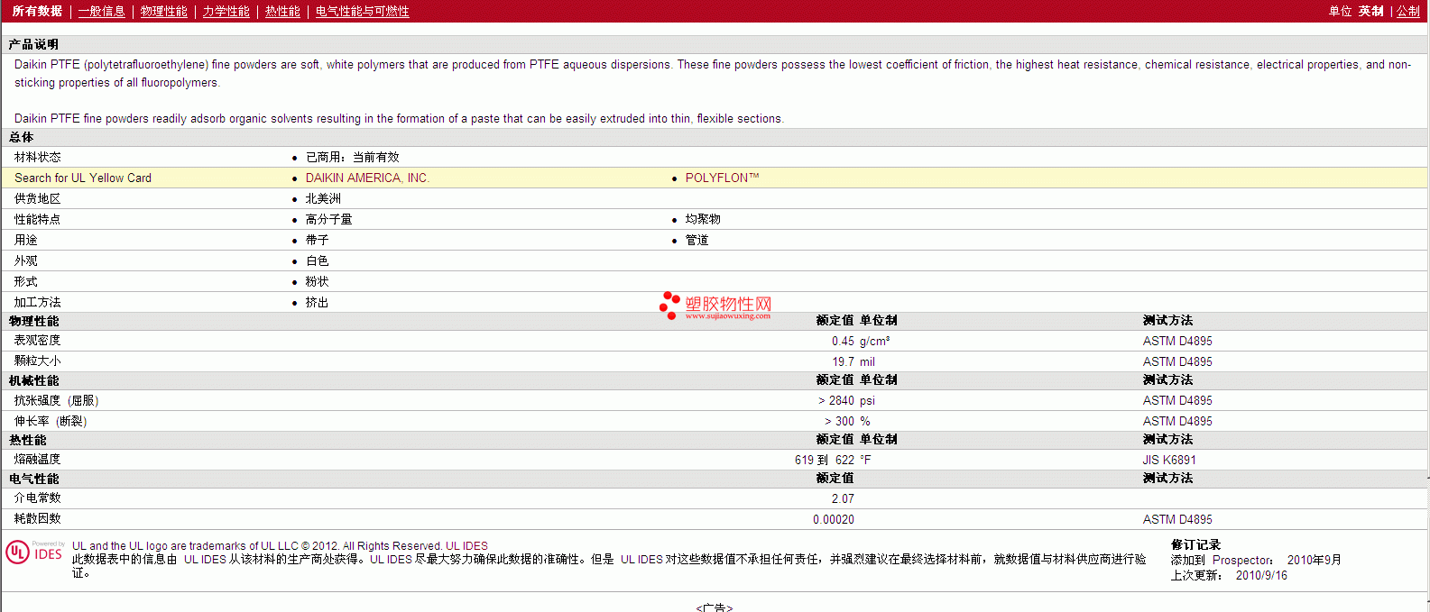Go to the 热性能 tab
Screen dimensions: 1430x612
[282, 11]
